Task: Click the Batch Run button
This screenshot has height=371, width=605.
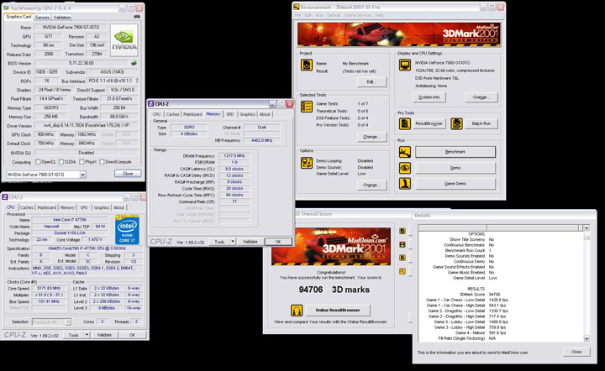Action: (x=481, y=123)
